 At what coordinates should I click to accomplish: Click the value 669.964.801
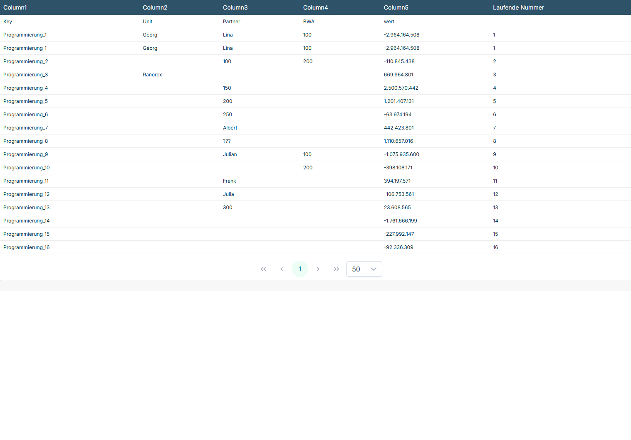pyautogui.click(x=398, y=75)
